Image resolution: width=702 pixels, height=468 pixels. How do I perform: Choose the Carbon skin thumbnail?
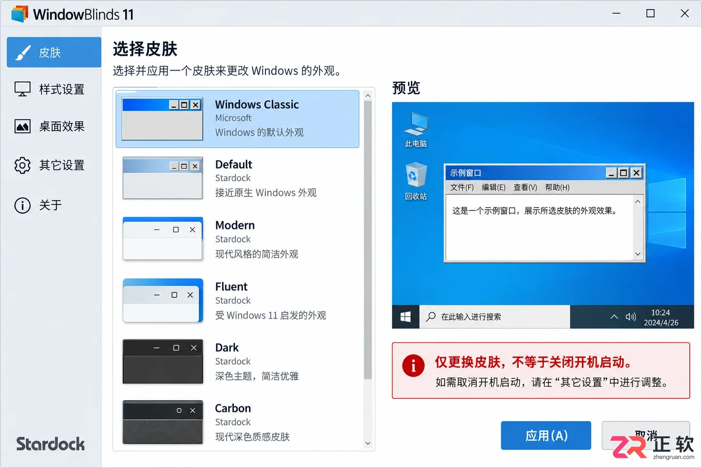pos(162,422)
